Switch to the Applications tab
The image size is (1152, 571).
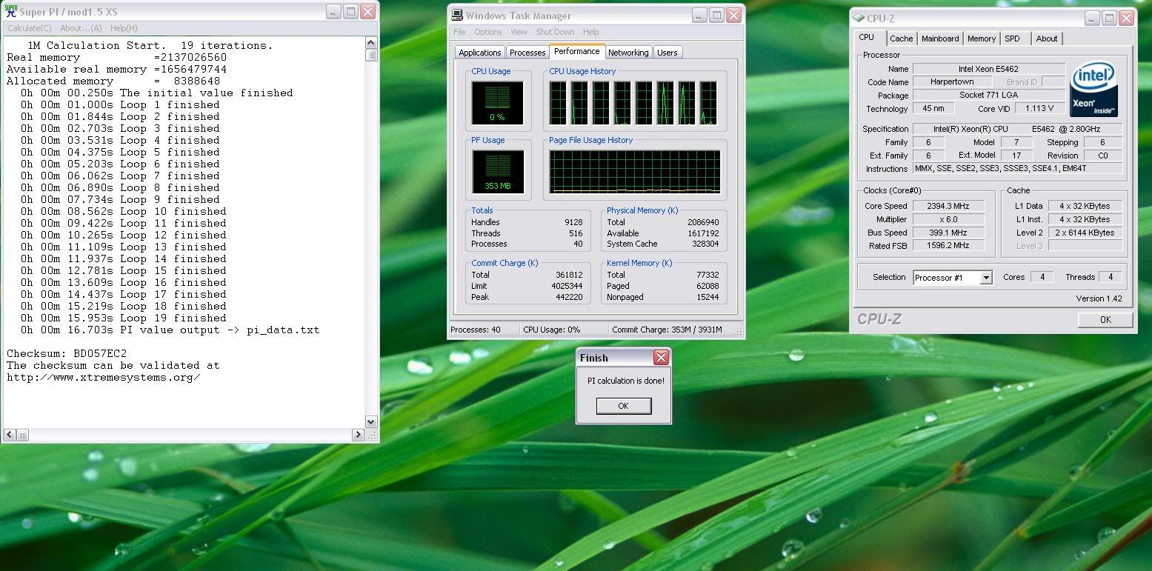pyautogui.click(x=479, y=53)
